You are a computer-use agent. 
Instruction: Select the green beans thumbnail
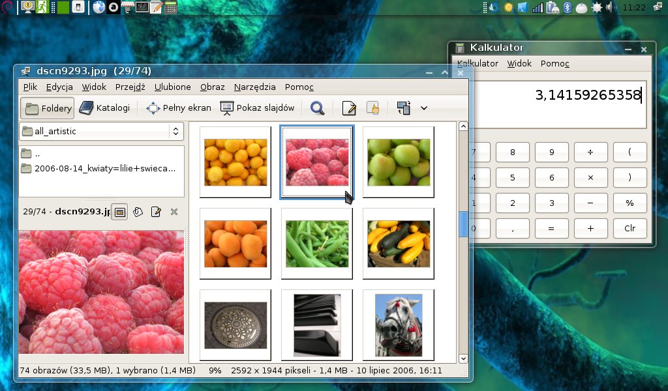pyautogui.click(x=317, y=244)
